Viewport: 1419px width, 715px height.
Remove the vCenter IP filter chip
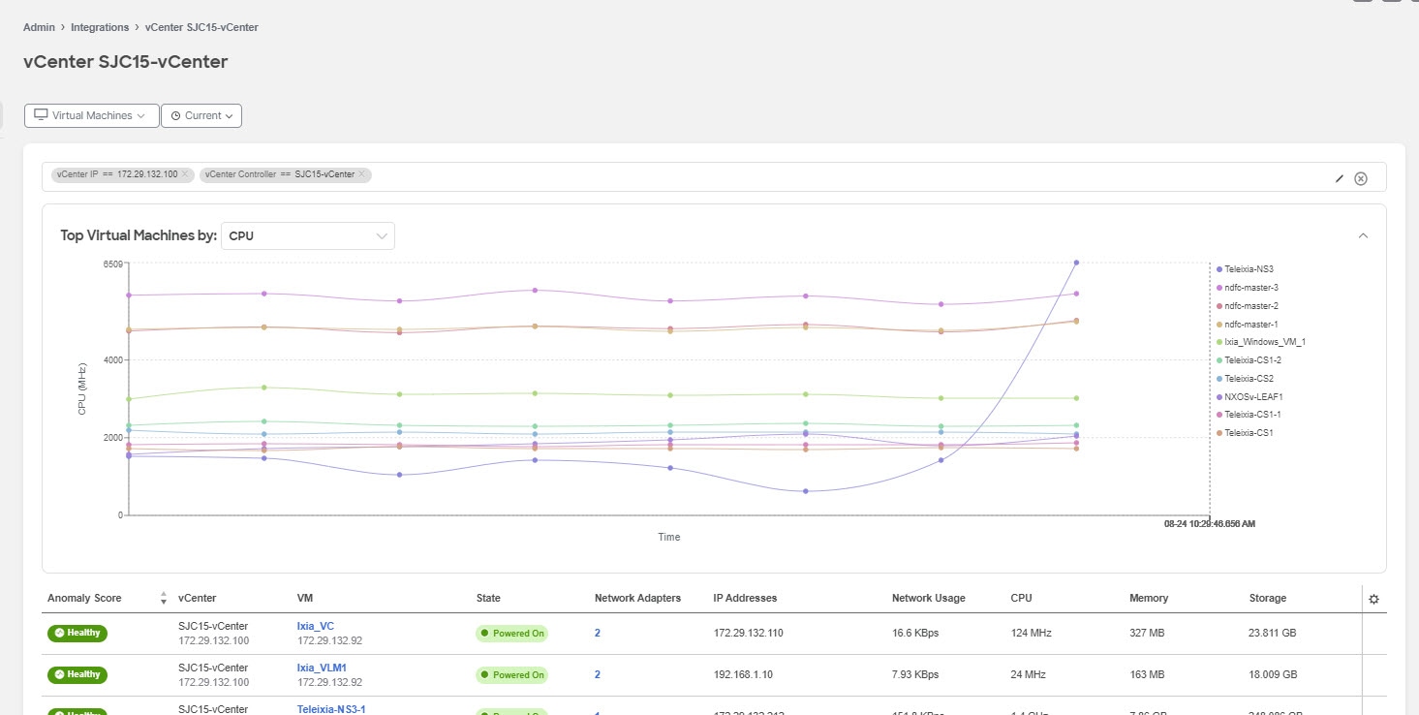click(x=185, y=174)
